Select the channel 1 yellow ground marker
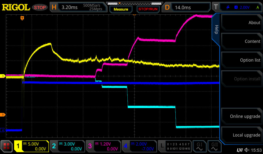 click(x=3, y=76)
